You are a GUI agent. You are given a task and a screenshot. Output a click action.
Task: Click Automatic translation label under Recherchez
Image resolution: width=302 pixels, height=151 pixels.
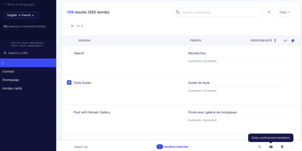[x=202, y=61]
